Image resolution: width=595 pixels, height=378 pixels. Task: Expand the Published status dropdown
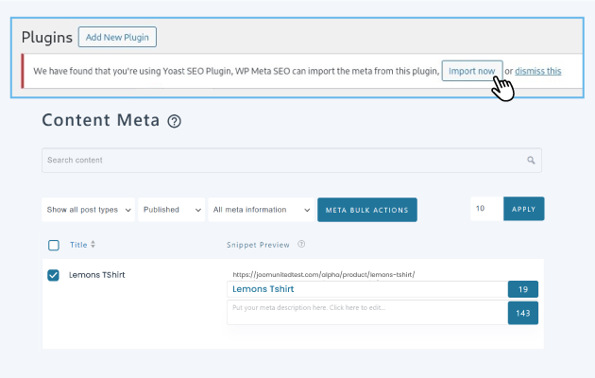click(x=172, y=210)
